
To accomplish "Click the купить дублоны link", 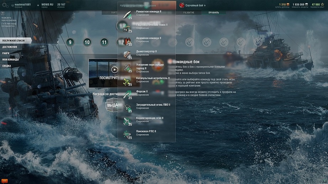I will 282,7.
